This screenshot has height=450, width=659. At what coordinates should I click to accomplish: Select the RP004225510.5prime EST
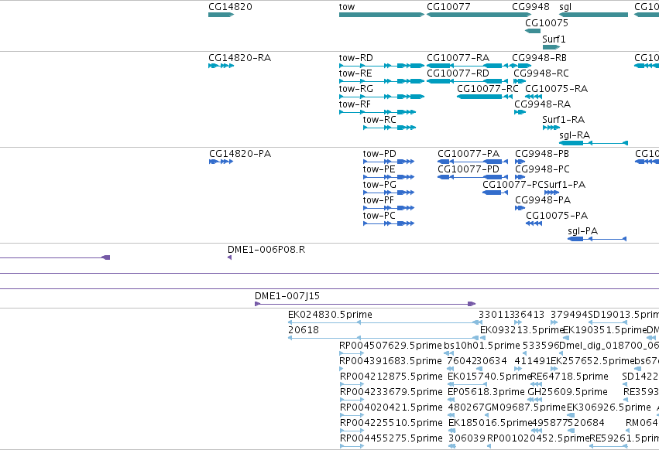[352, 431]
